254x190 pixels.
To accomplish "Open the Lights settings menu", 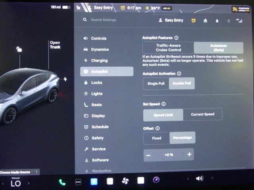I will point(107,93).
